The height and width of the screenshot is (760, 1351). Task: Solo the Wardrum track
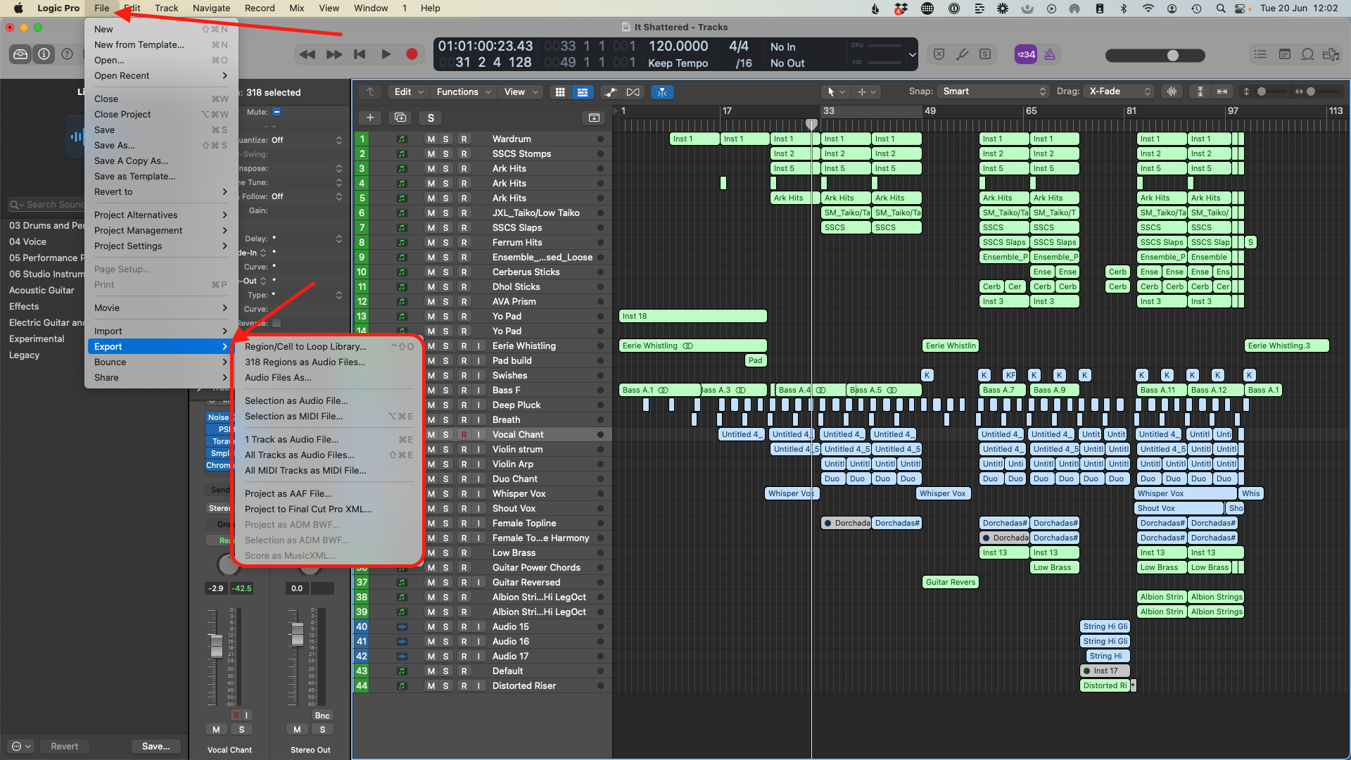[445, 139]
